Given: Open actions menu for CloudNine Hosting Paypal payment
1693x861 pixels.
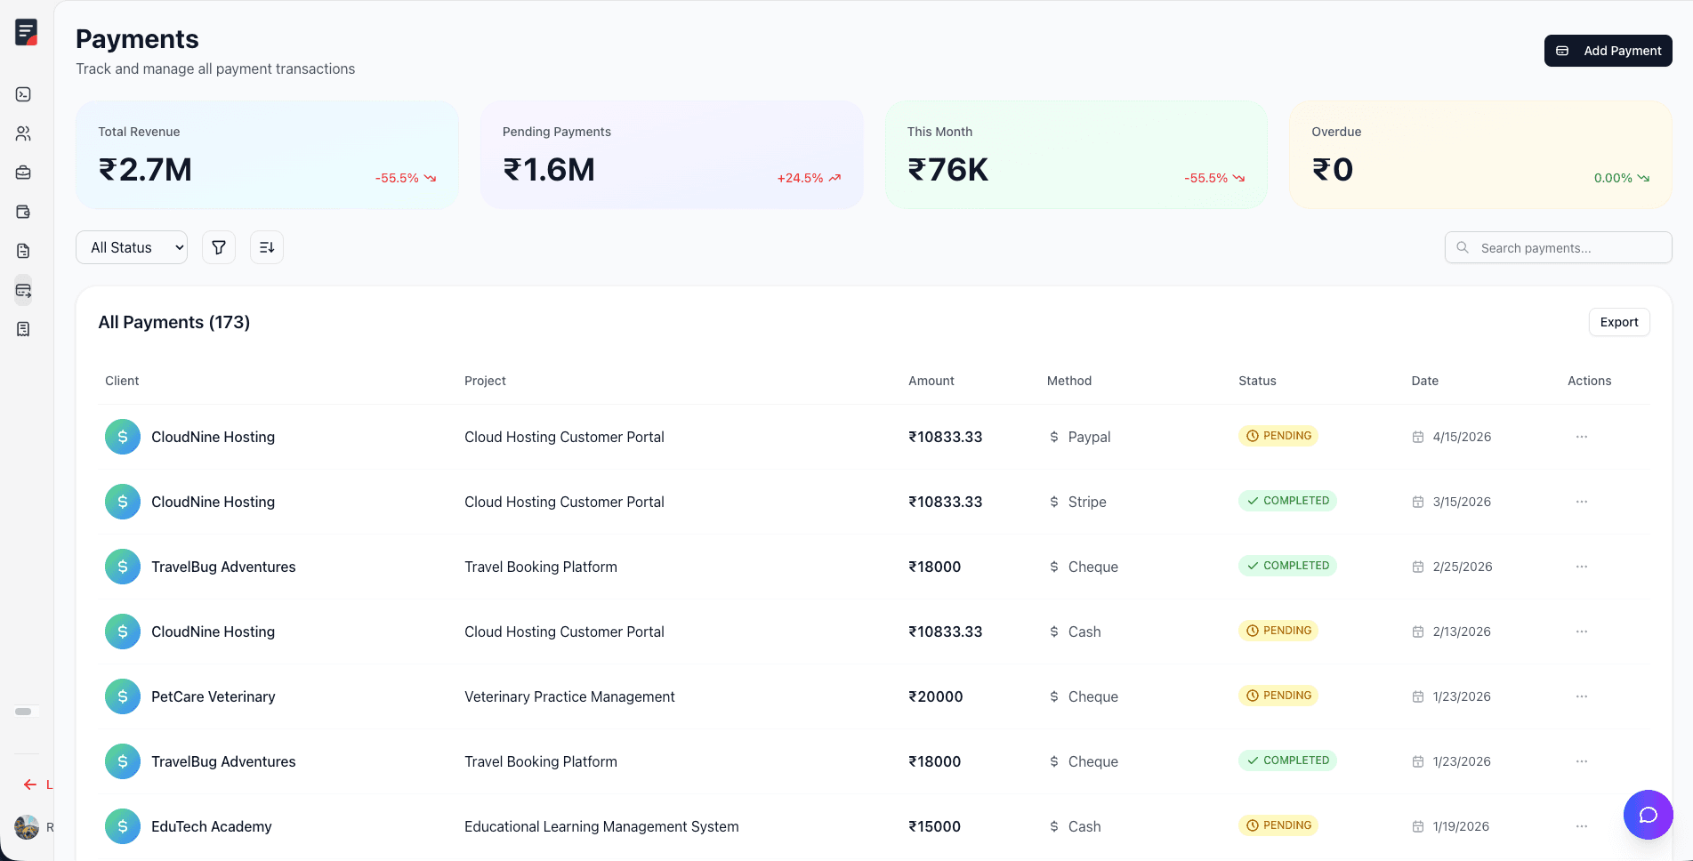Looking at the screenshot, I should pos(1582,437).
